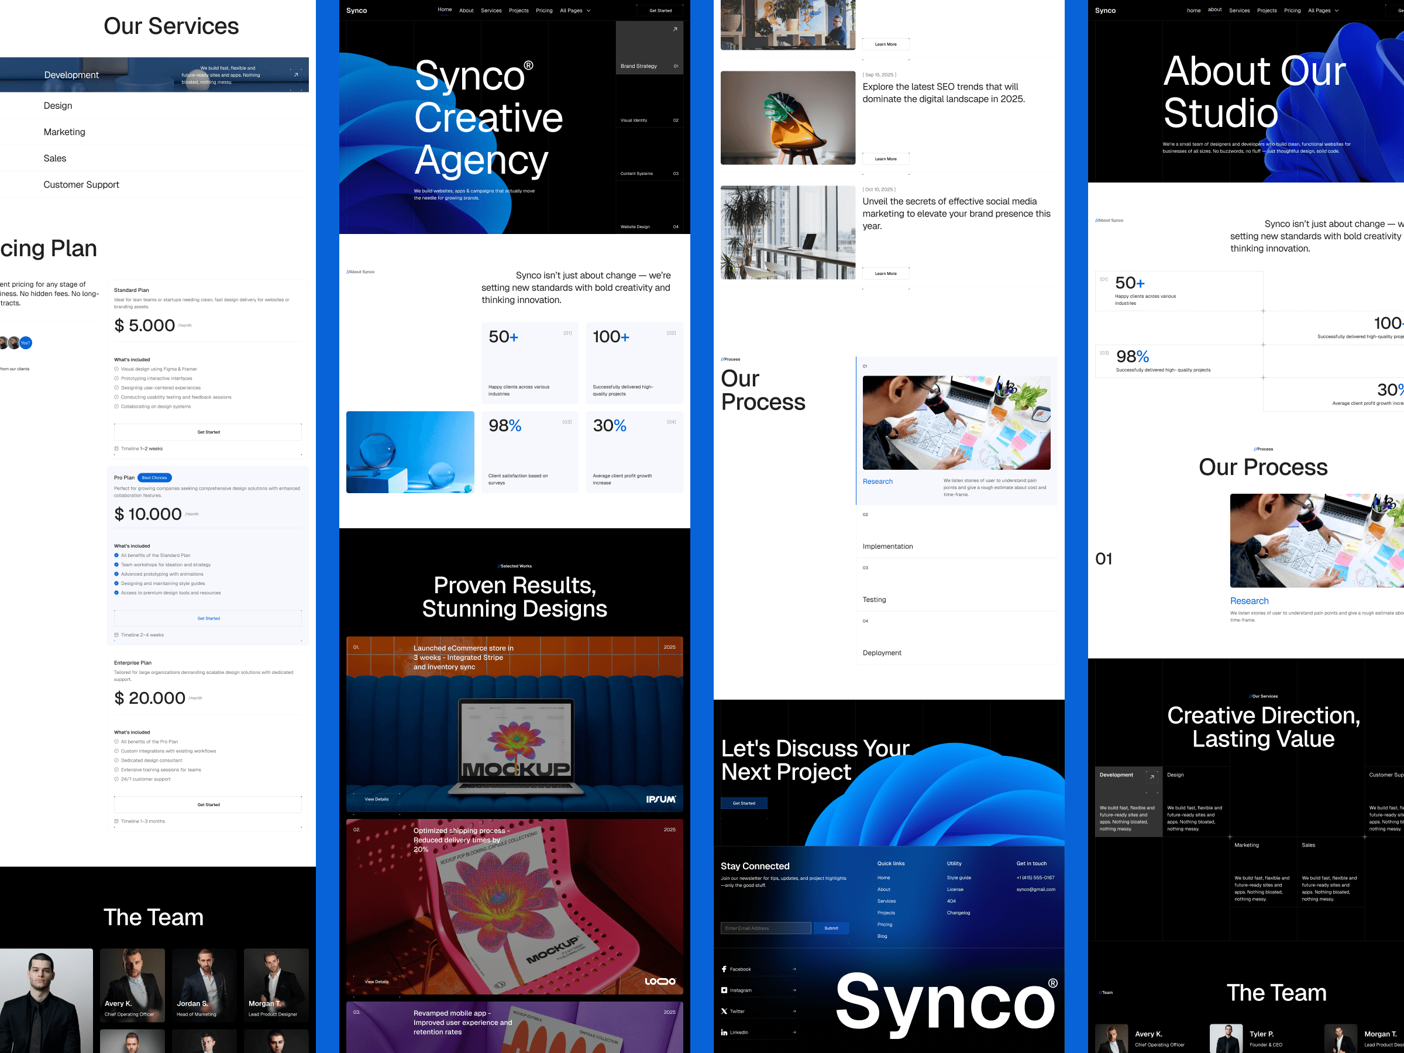
Task: Select Pricing in the navigation menu
Action: [x=544, y=10]
